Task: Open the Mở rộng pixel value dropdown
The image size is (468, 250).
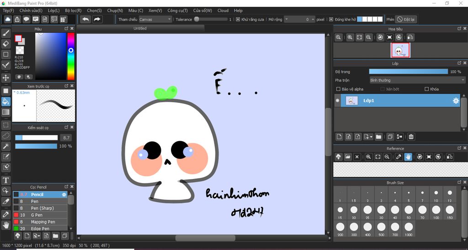Action: pos(287,19)
